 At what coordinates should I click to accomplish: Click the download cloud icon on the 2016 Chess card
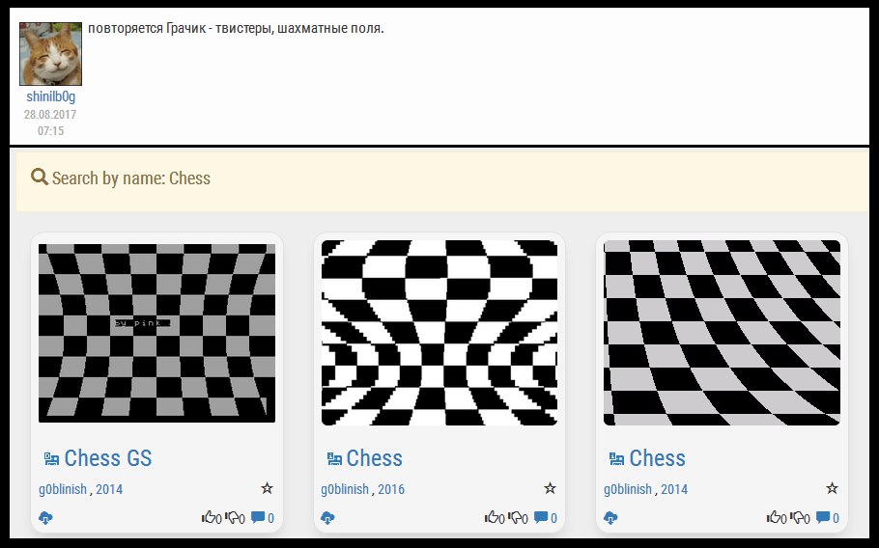pos(328,518)
